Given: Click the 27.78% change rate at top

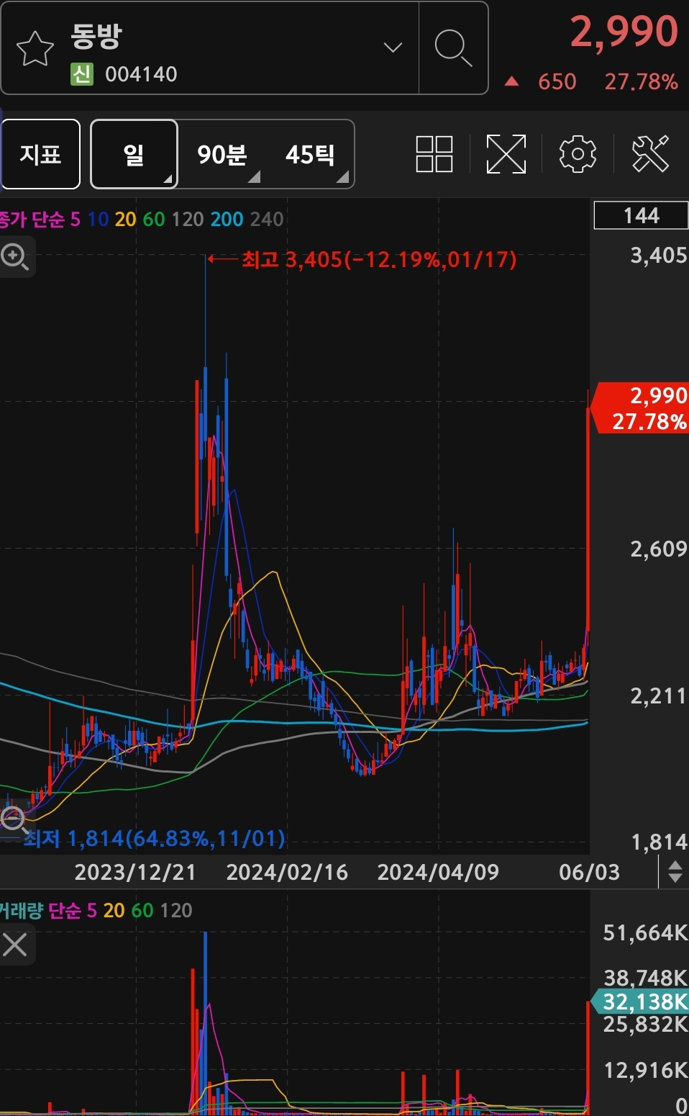Looking at the screenshot, I should tap(641, 82).
